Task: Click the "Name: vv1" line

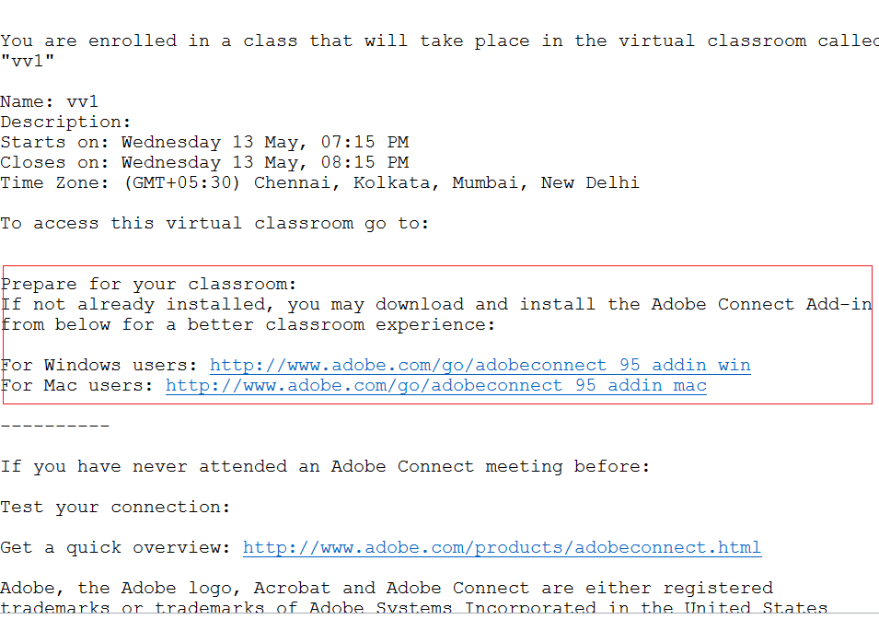Action: click(49, 101)
